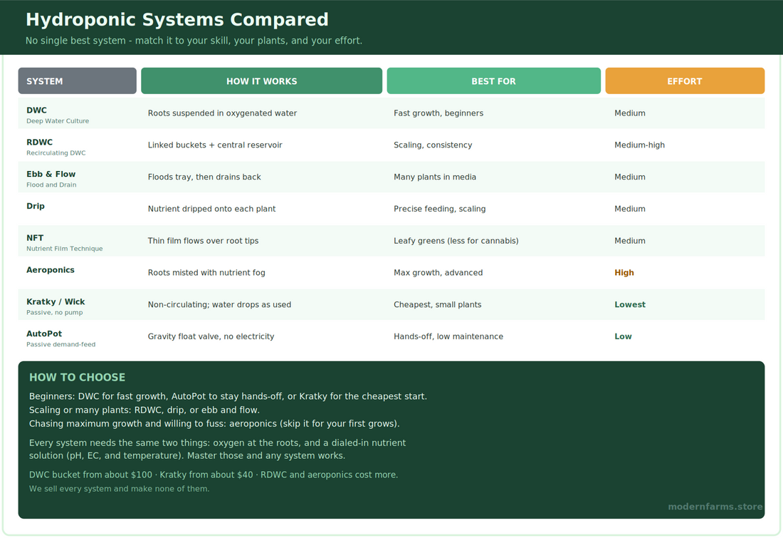
Task: Click the 'Passive, no pump' caption
Action: [54, 313]
